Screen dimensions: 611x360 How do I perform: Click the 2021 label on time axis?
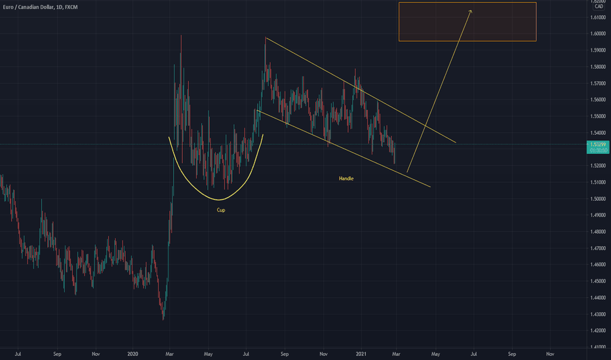coord(361,354)
